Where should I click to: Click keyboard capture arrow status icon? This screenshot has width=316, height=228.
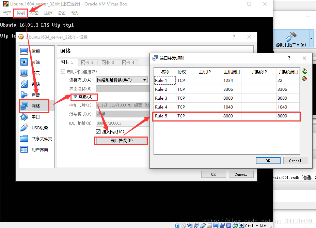point(241,225)
